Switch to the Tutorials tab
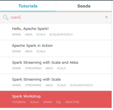Image resolution: width=113 pixels, height=110 pixels. click(x=28, y=6)
